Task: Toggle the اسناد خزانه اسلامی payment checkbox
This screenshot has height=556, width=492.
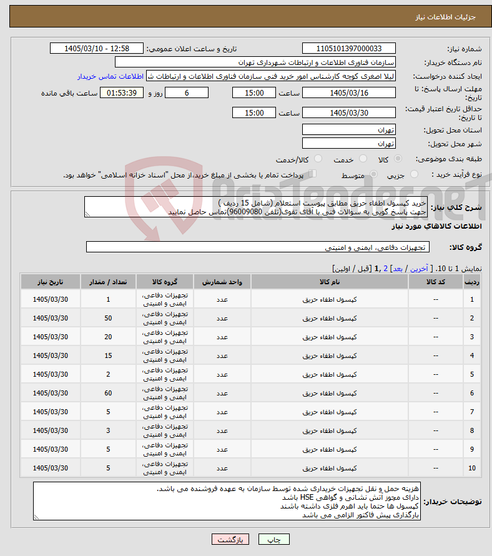Action: pos(312,174)
